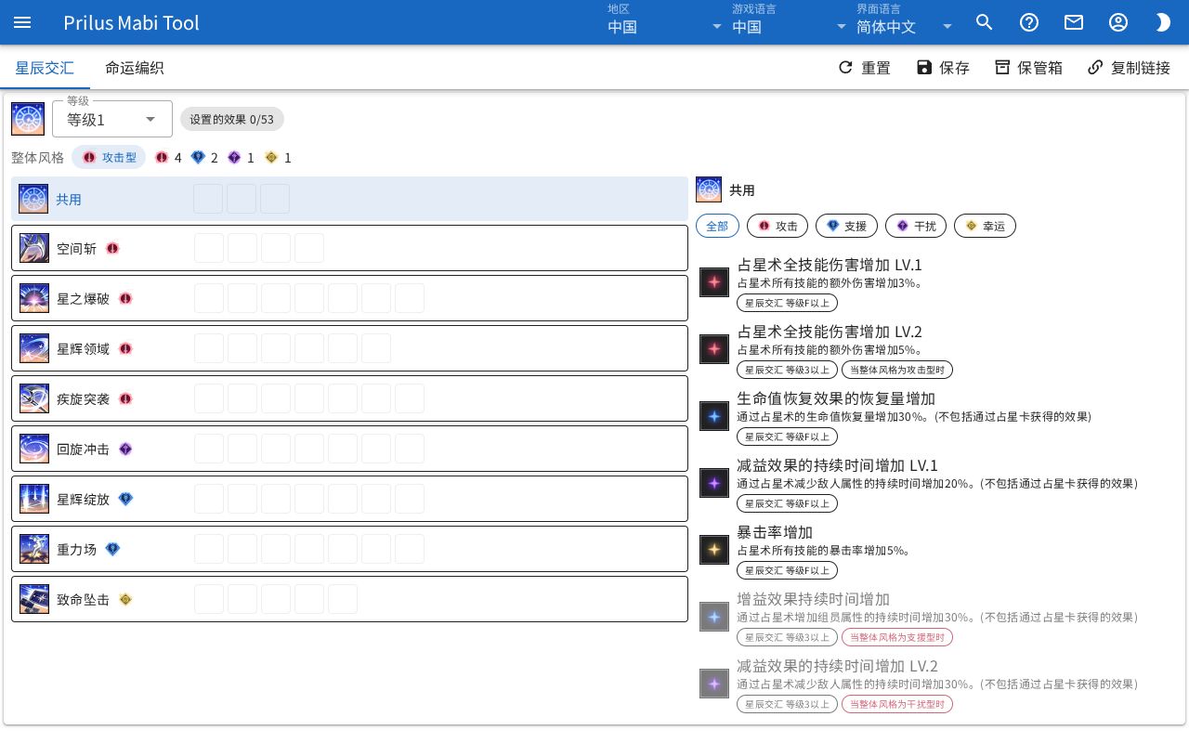This screenshot has height=743, width=1189.
Task: Toggle dark mode with the moon icon
Action: [x=1163, y=22]
